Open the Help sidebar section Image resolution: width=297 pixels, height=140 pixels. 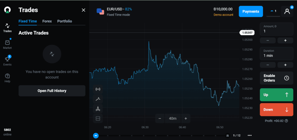7,78
